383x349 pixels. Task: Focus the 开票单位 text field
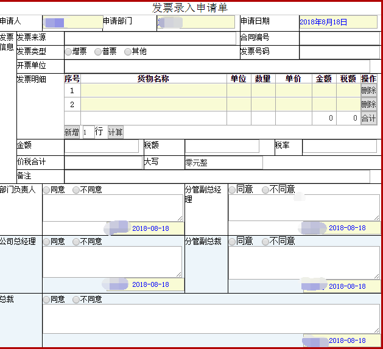pos(217,66)
